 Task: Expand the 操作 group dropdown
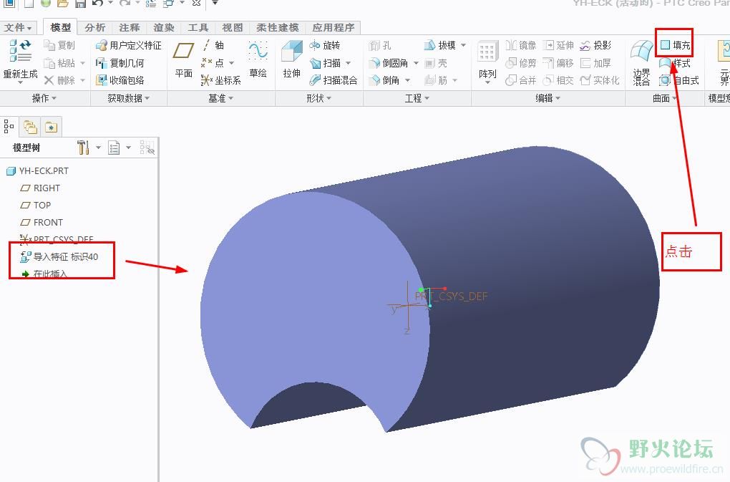pyautogui.click(x=44, y=98)
